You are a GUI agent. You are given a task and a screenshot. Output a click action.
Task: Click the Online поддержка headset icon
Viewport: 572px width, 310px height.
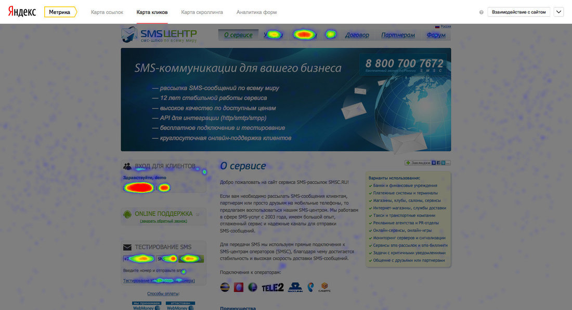pos(127,214)
